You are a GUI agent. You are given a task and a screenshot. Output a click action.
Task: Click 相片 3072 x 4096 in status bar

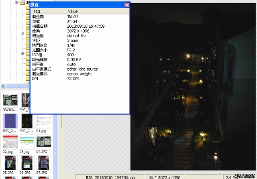tap(165, 177)
